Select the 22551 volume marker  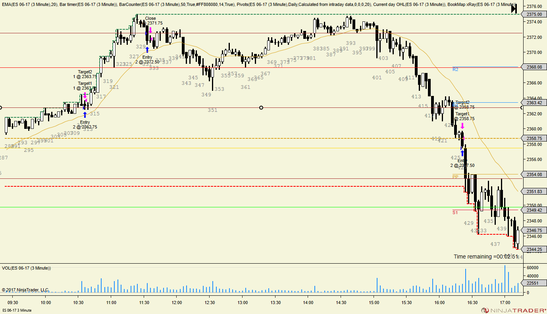534,283
